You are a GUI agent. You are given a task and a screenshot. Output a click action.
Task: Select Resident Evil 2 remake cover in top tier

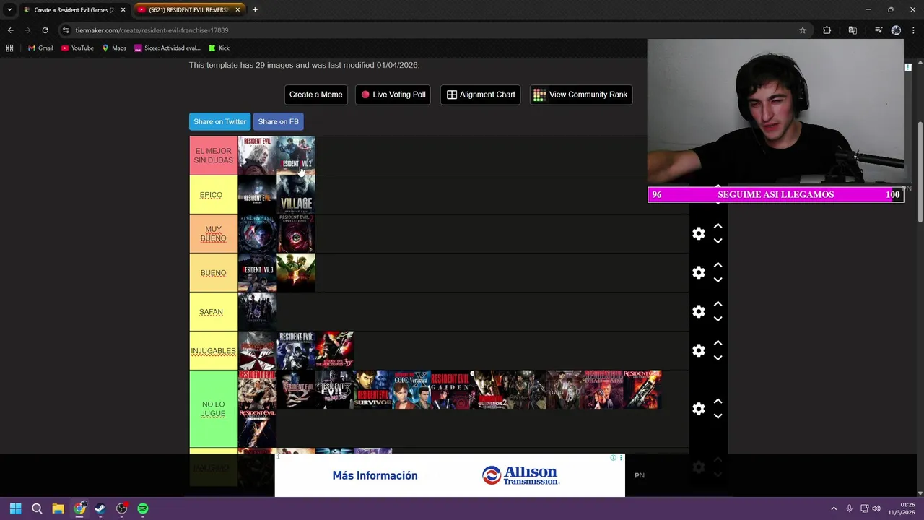(296, 155)
